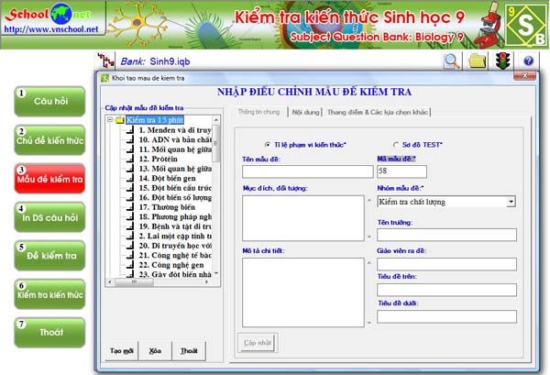Select Tỉ lệ phạm vi kiến thức radio
Viewport: 550px width, 375px height.
tap(268, 145)
